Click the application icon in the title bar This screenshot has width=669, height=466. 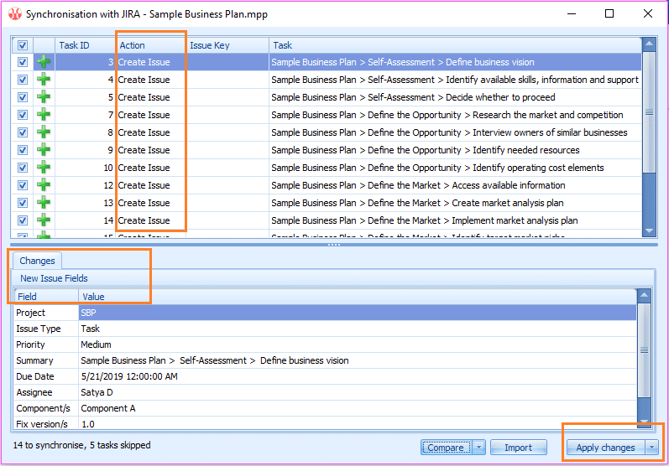[15, 14]
